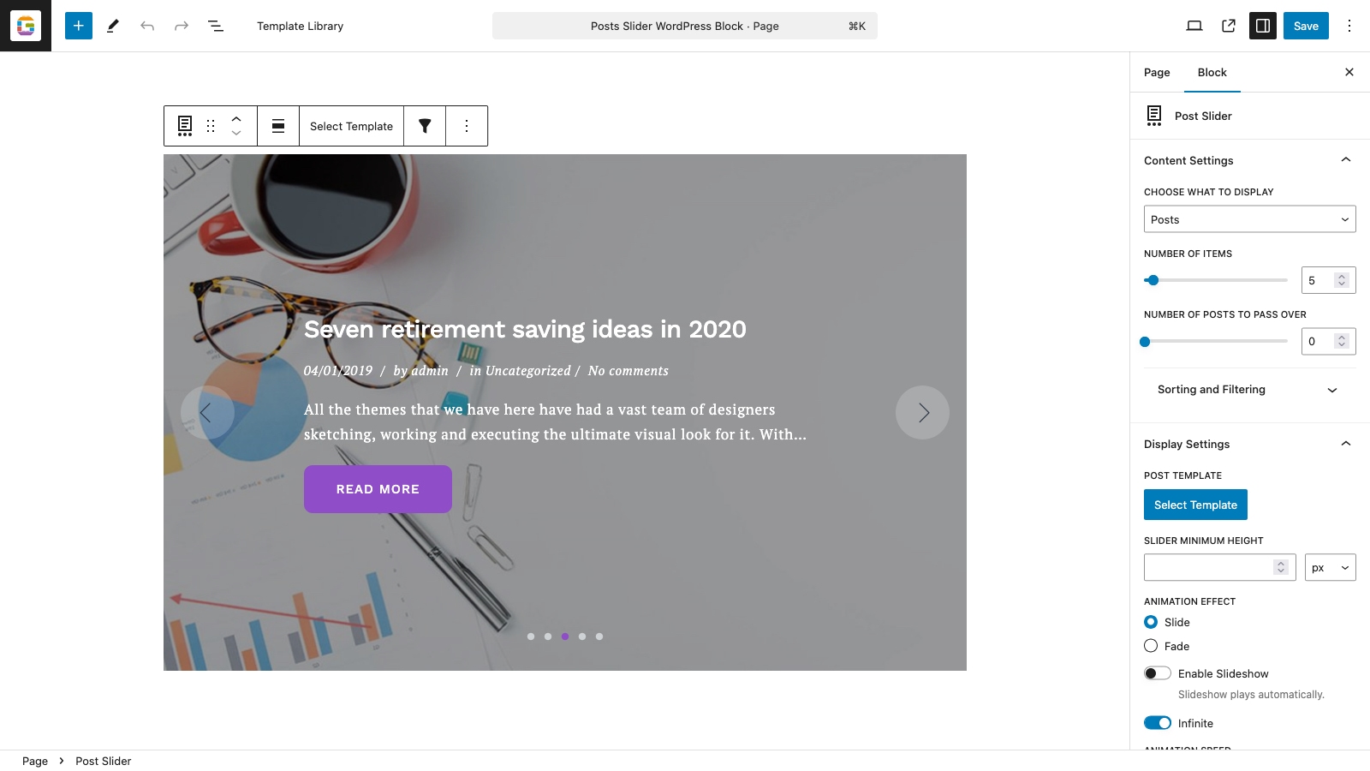Screen dimensions: 1370x771
Task: Enable the Slideshow toggle
Action: (x=1158, y=673)
